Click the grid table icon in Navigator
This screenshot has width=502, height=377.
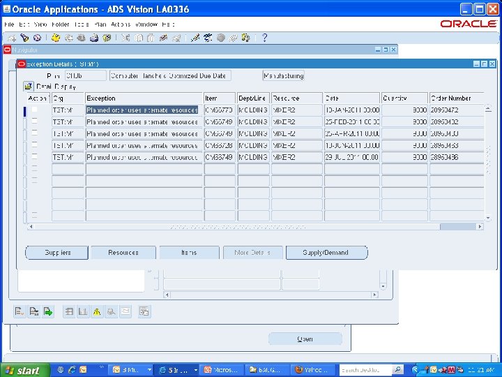[69, 311]
